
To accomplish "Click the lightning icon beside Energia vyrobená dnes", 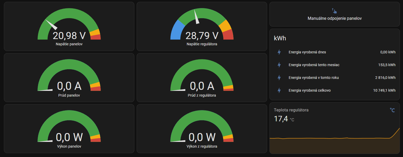I will 279,52.
